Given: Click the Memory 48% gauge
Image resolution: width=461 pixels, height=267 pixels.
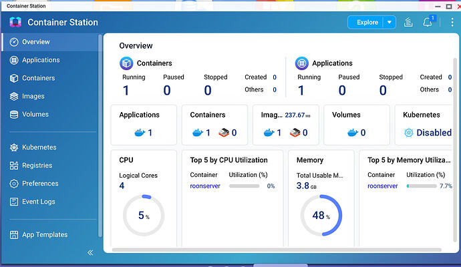Looking at the screenshot, I should (x=321, y=216).
